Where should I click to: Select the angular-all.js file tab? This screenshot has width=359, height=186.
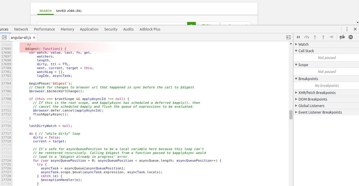[x=23, y=37]
